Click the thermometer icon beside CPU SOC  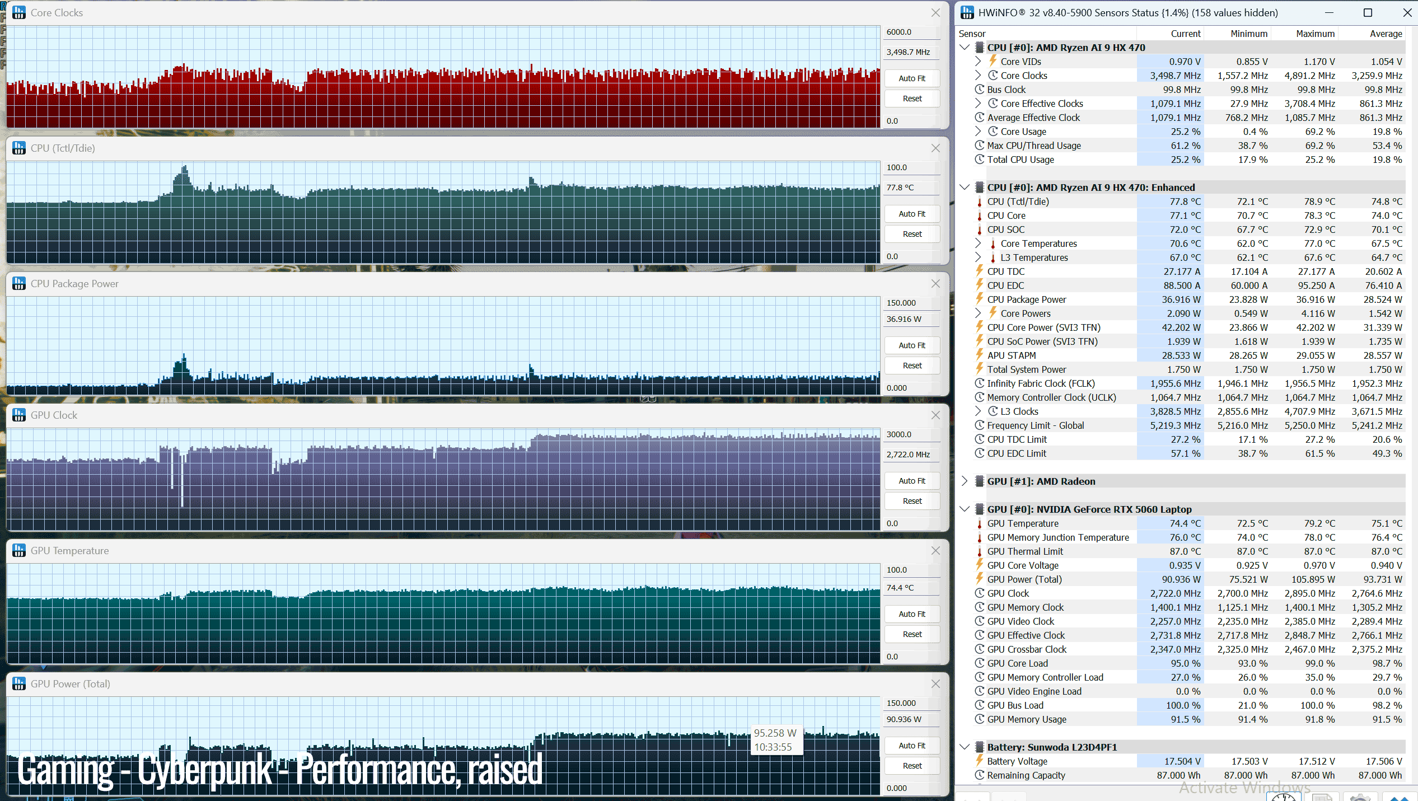point(979,229)
